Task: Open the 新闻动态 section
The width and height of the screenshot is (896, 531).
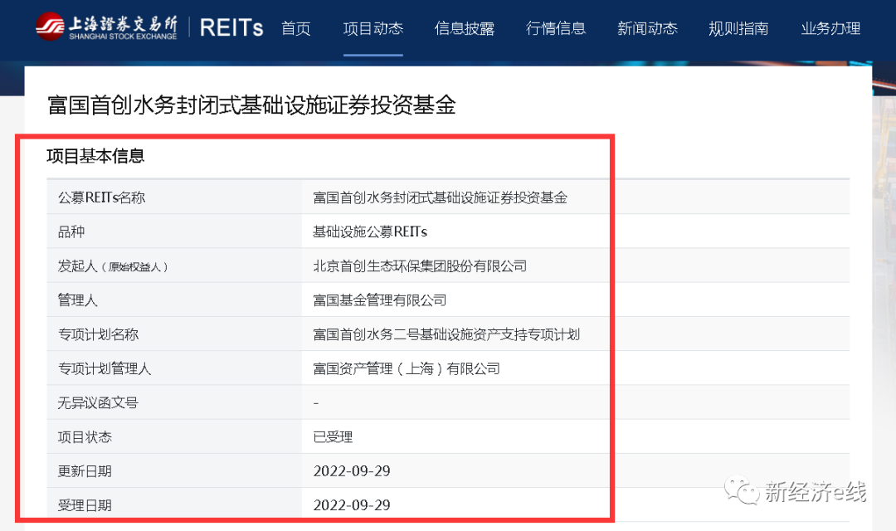Action: point(647,28)
